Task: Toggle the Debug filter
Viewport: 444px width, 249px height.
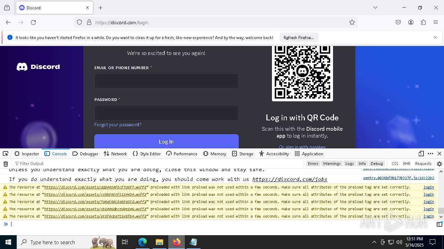Action: click(377, 164)
